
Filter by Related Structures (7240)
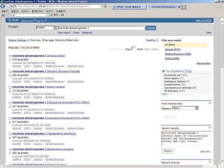point(178,54)
